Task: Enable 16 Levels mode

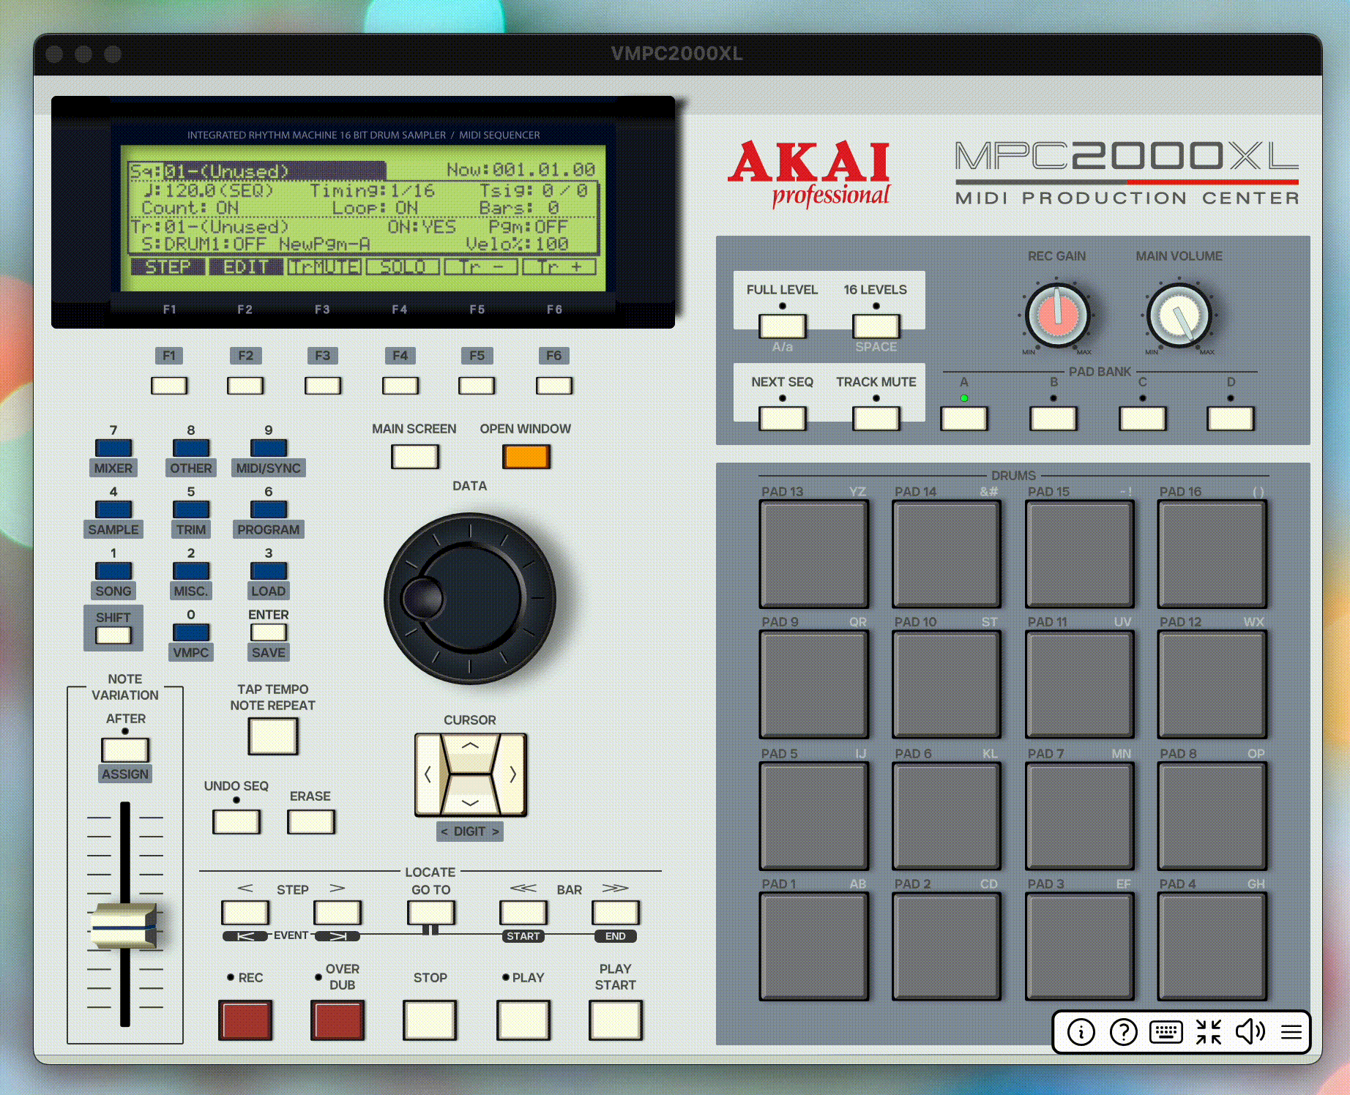Action: click(x=876, y=326)
